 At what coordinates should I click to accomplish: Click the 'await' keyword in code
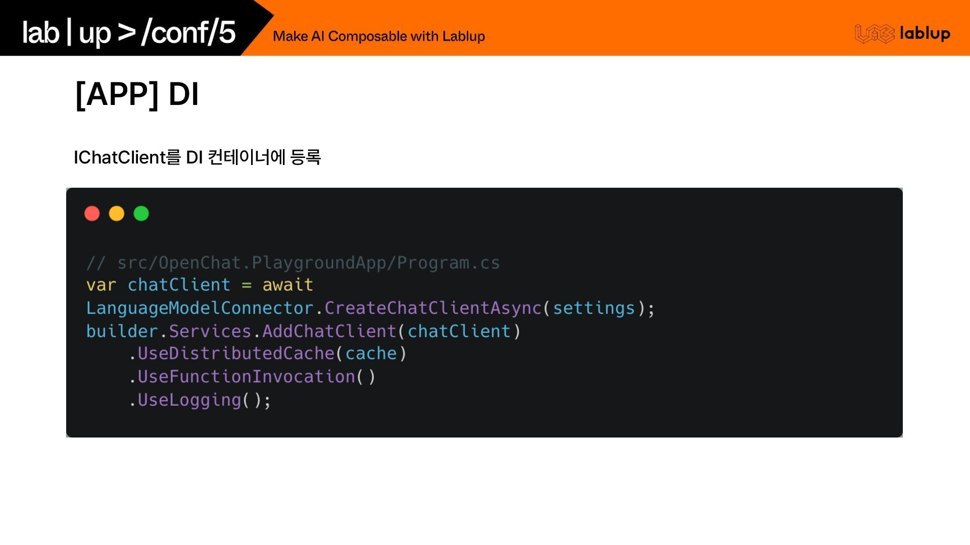[x=287, y=285]
